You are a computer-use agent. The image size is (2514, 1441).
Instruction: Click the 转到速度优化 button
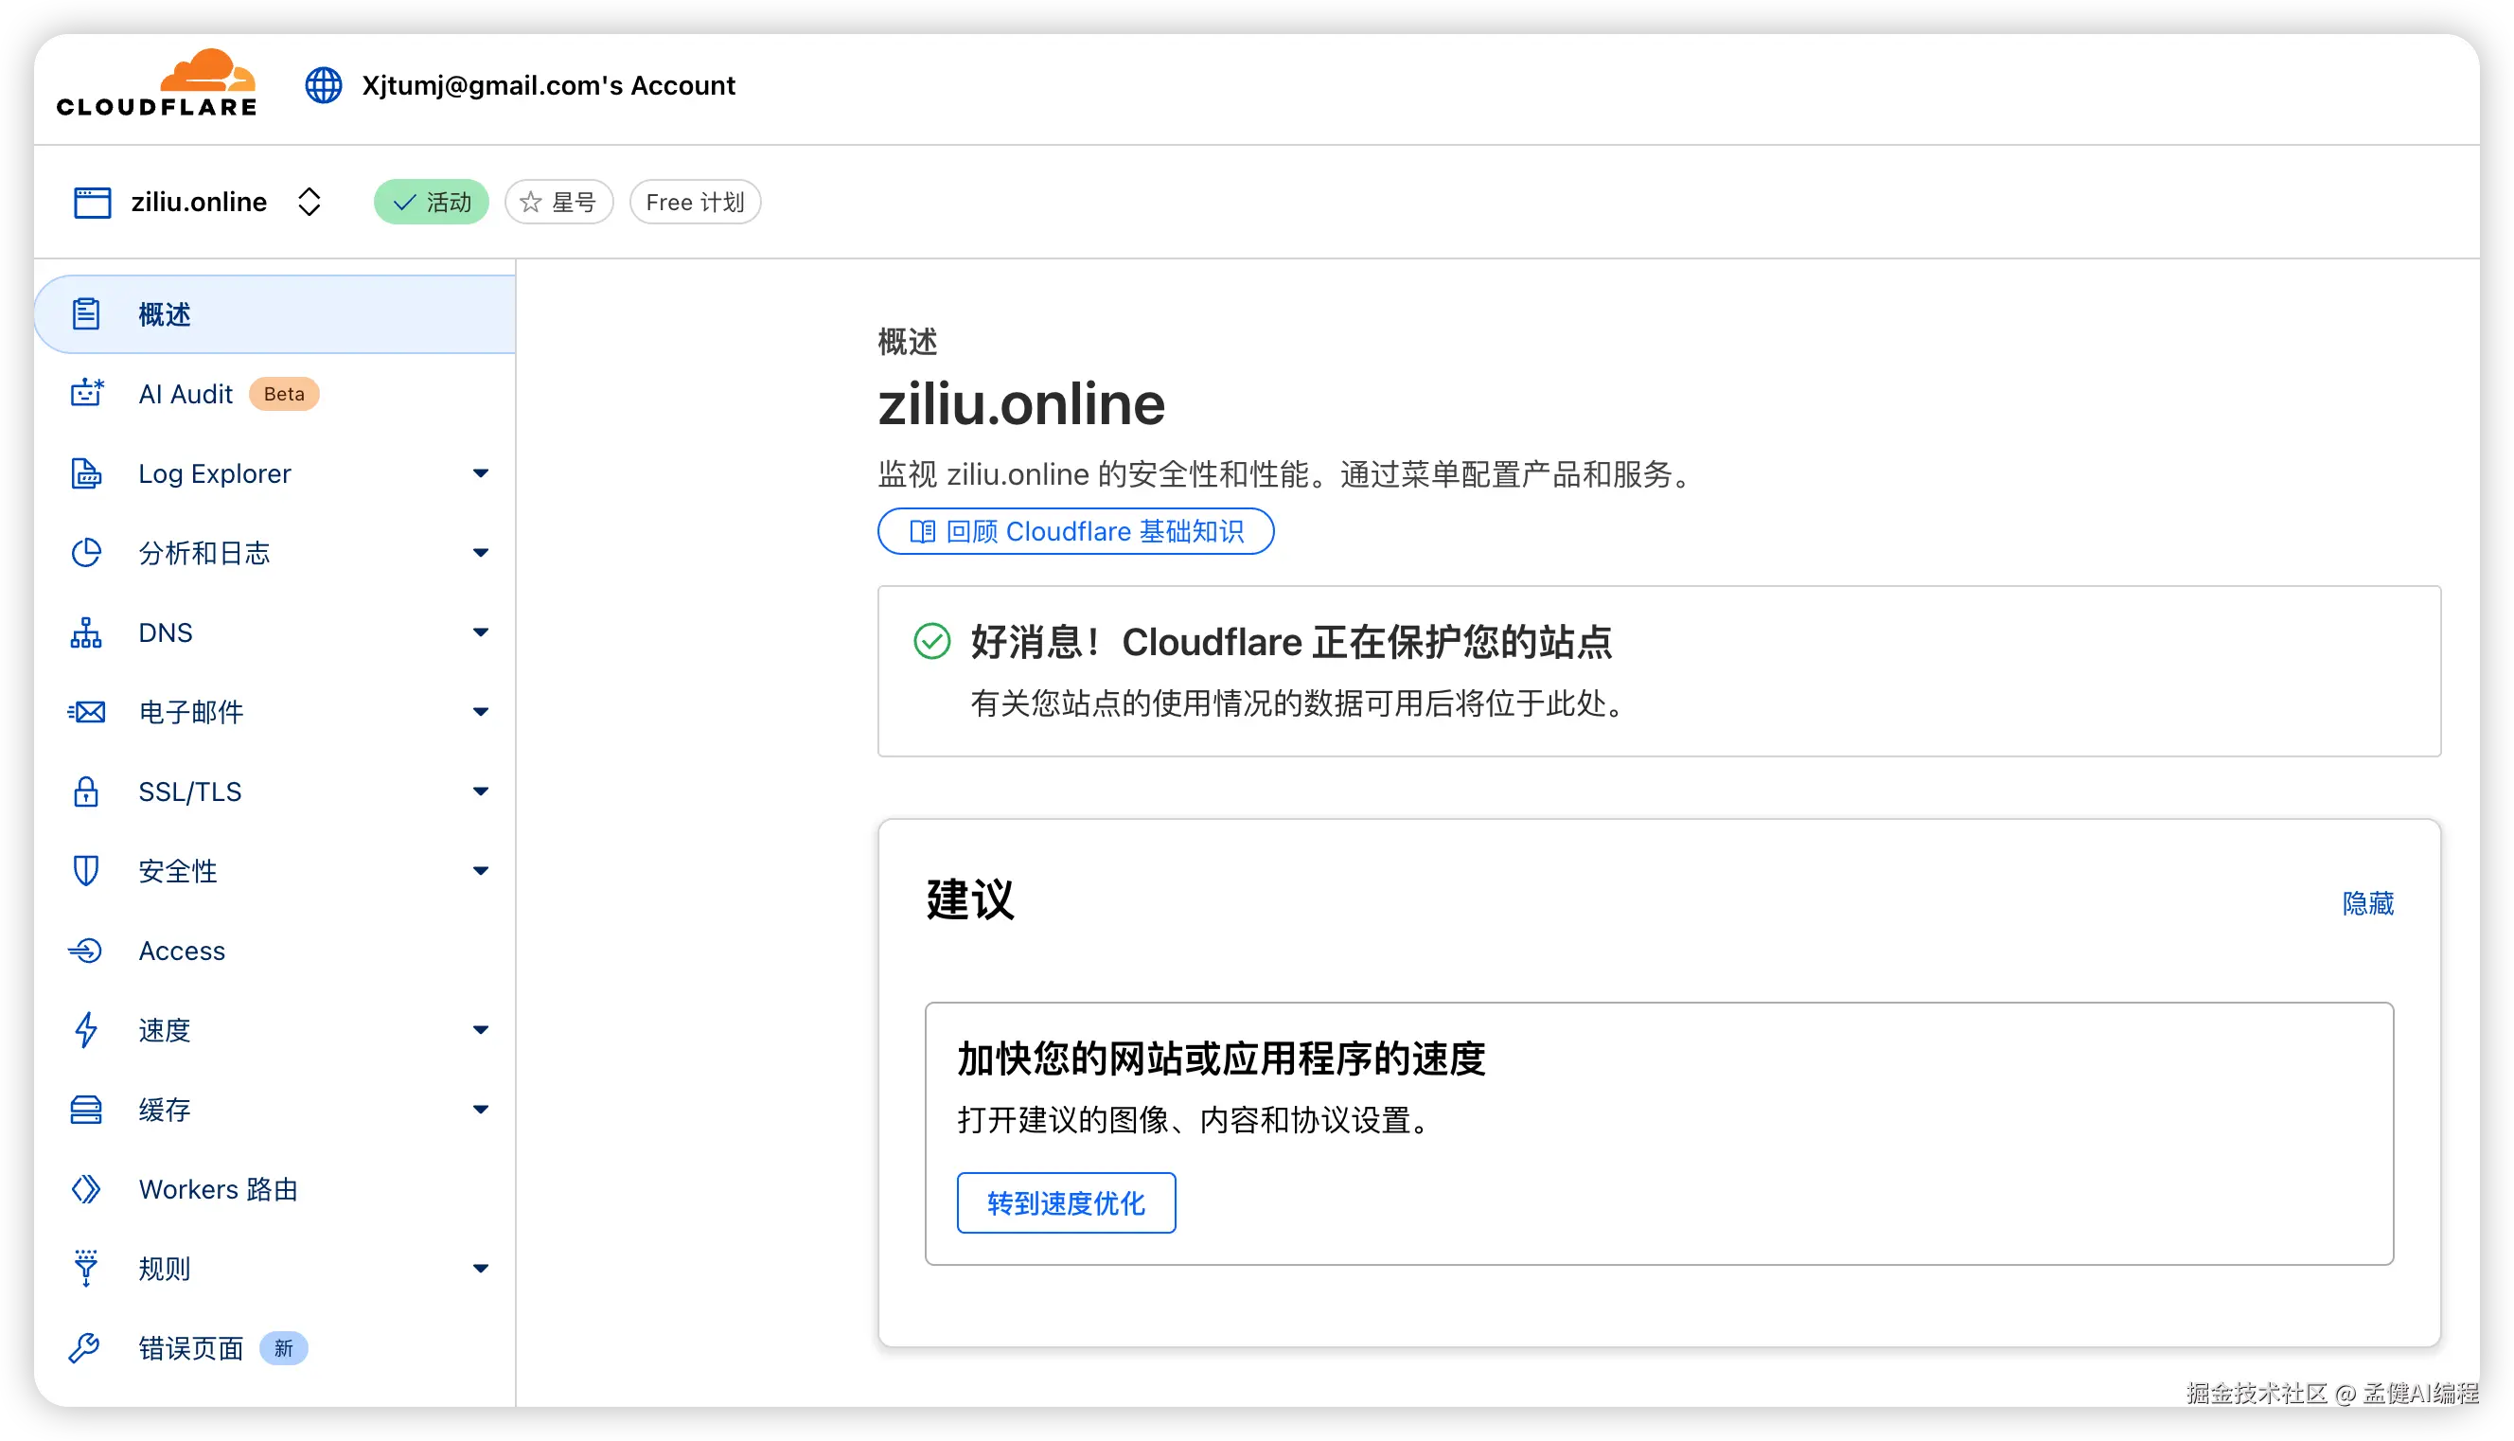1066,1202
